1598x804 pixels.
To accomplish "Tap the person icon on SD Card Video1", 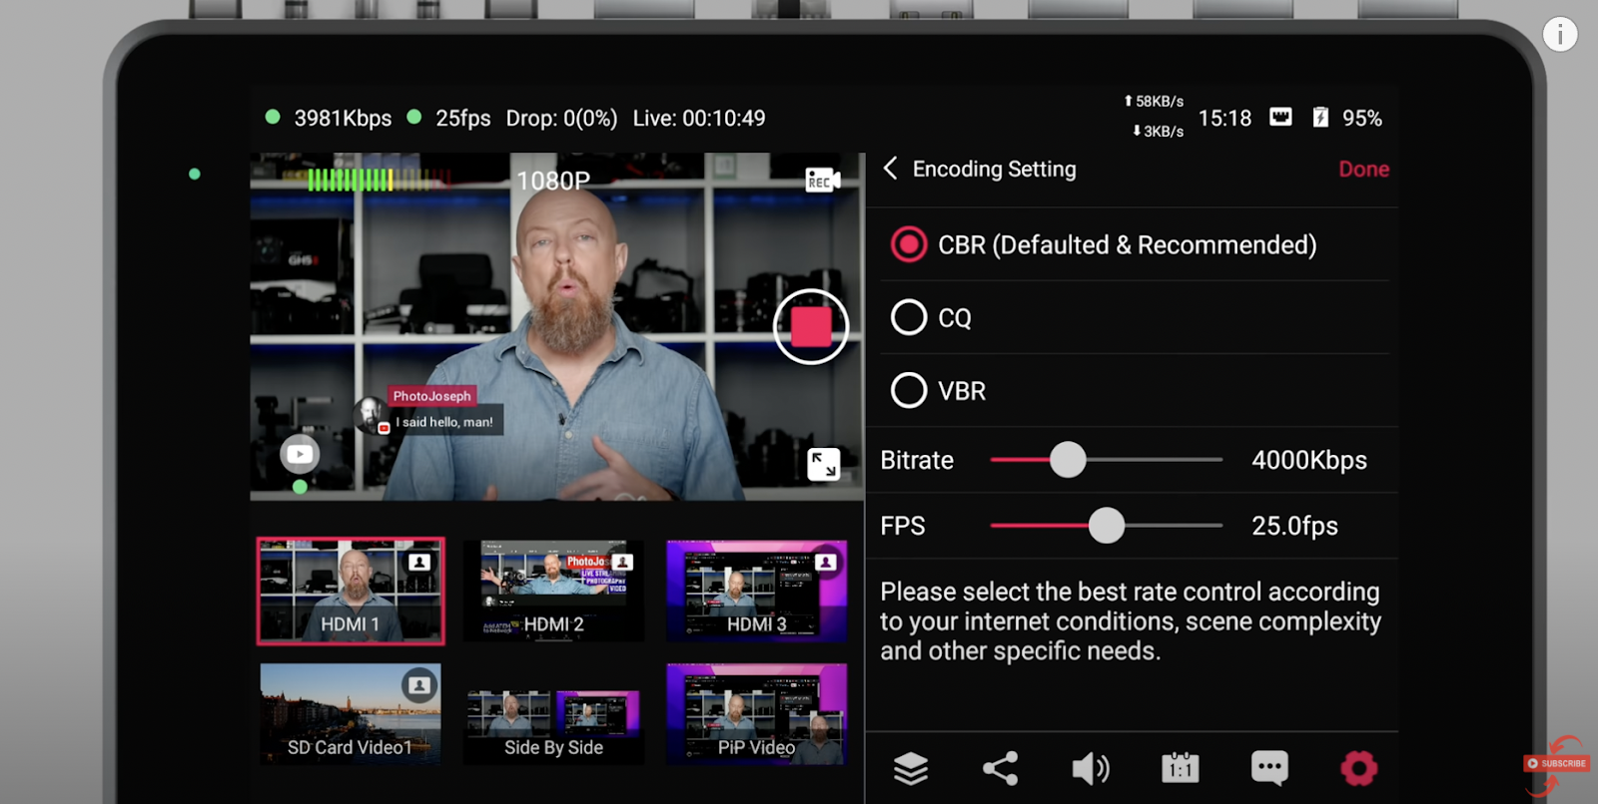I will pyautogui.click(x=419, y=685).
